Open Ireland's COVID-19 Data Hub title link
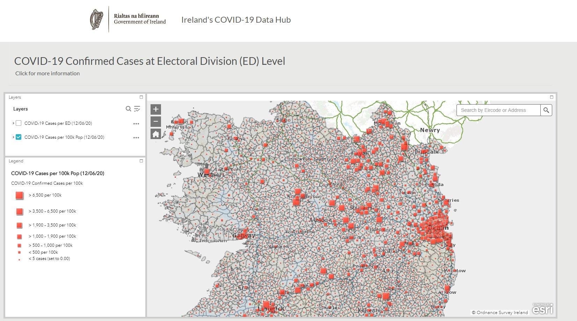The width and height of the screenshot is (577, 321). point(236,20)
